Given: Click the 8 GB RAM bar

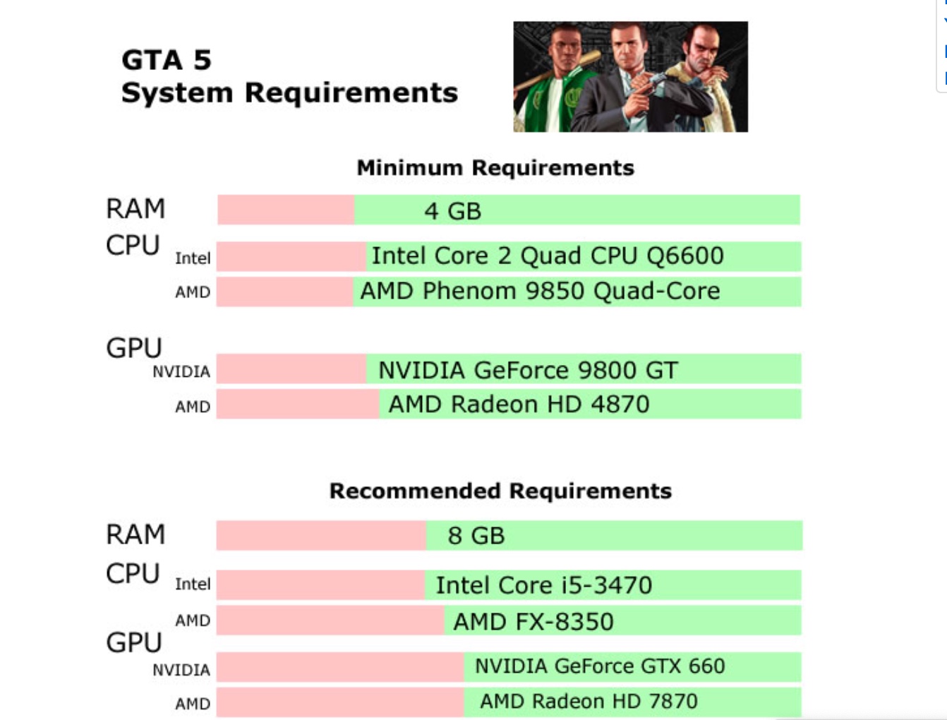Looking at the screenshot, I should click(508, 536).
